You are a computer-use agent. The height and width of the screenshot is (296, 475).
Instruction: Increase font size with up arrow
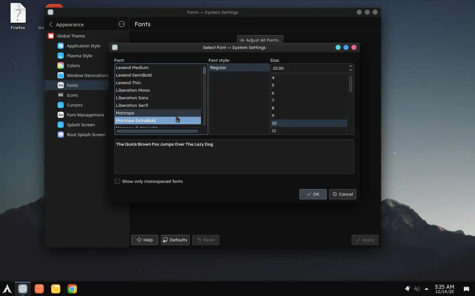[x=350, y=66]
